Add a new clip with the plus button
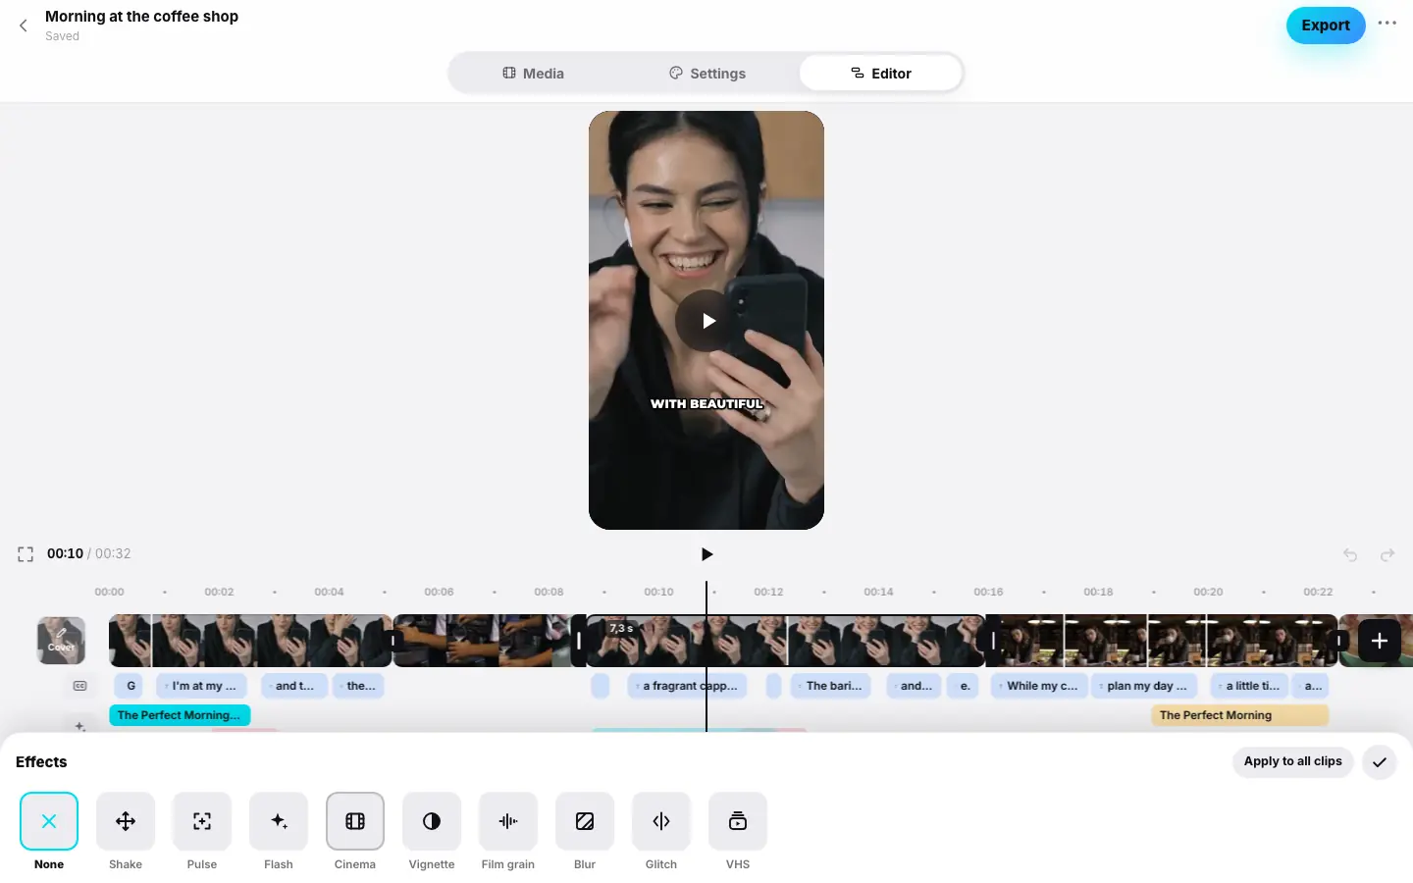This screenshot has height=883, width=1413. 1379,641
